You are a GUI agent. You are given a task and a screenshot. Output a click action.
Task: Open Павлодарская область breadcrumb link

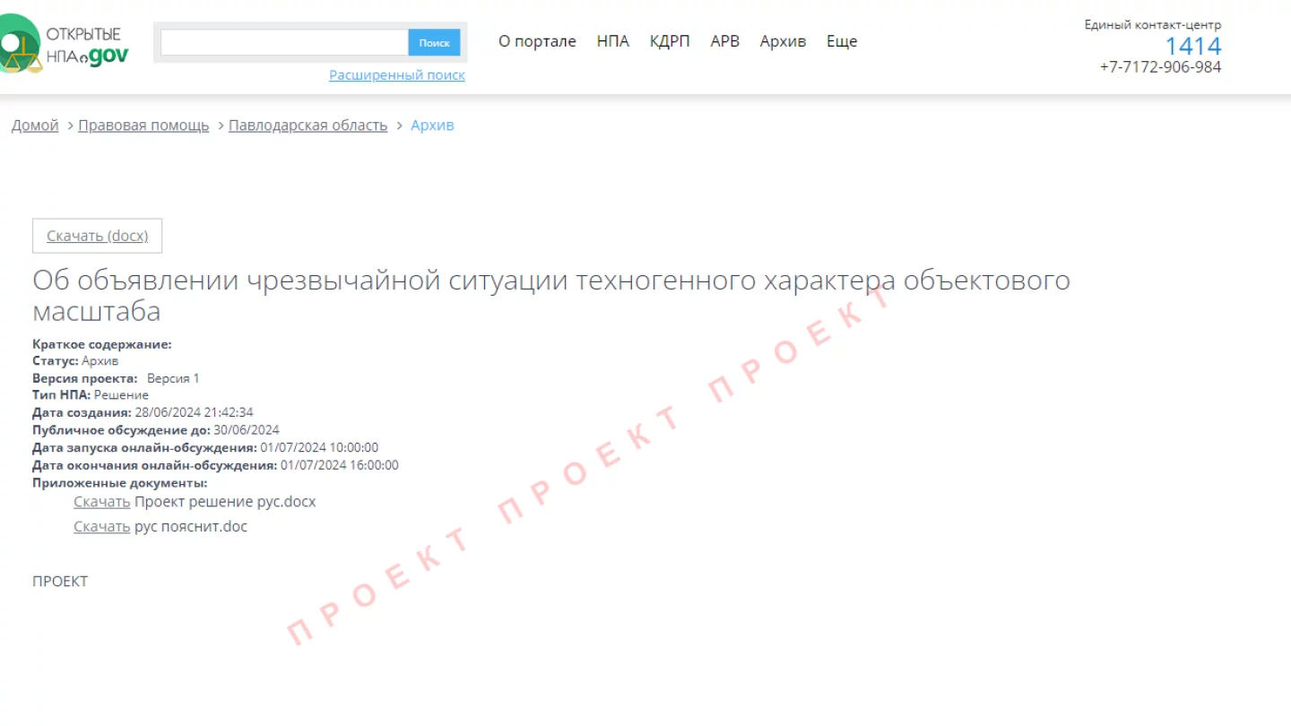click(308, 125)
